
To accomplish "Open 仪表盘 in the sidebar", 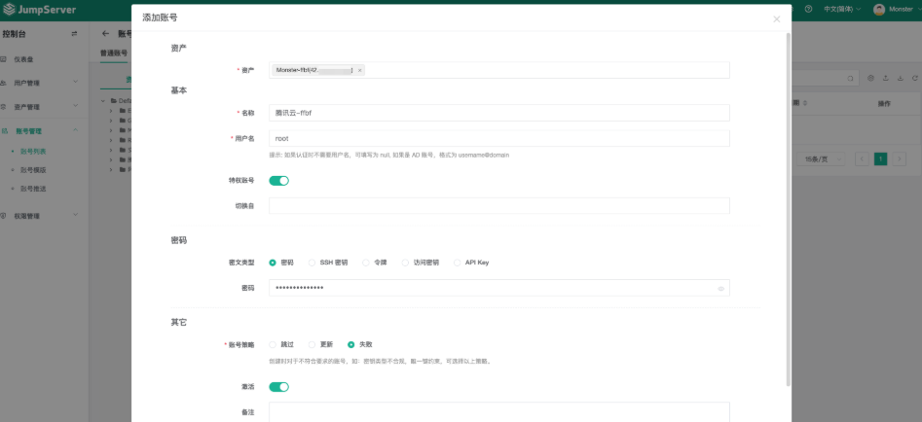I will (23, 59).
